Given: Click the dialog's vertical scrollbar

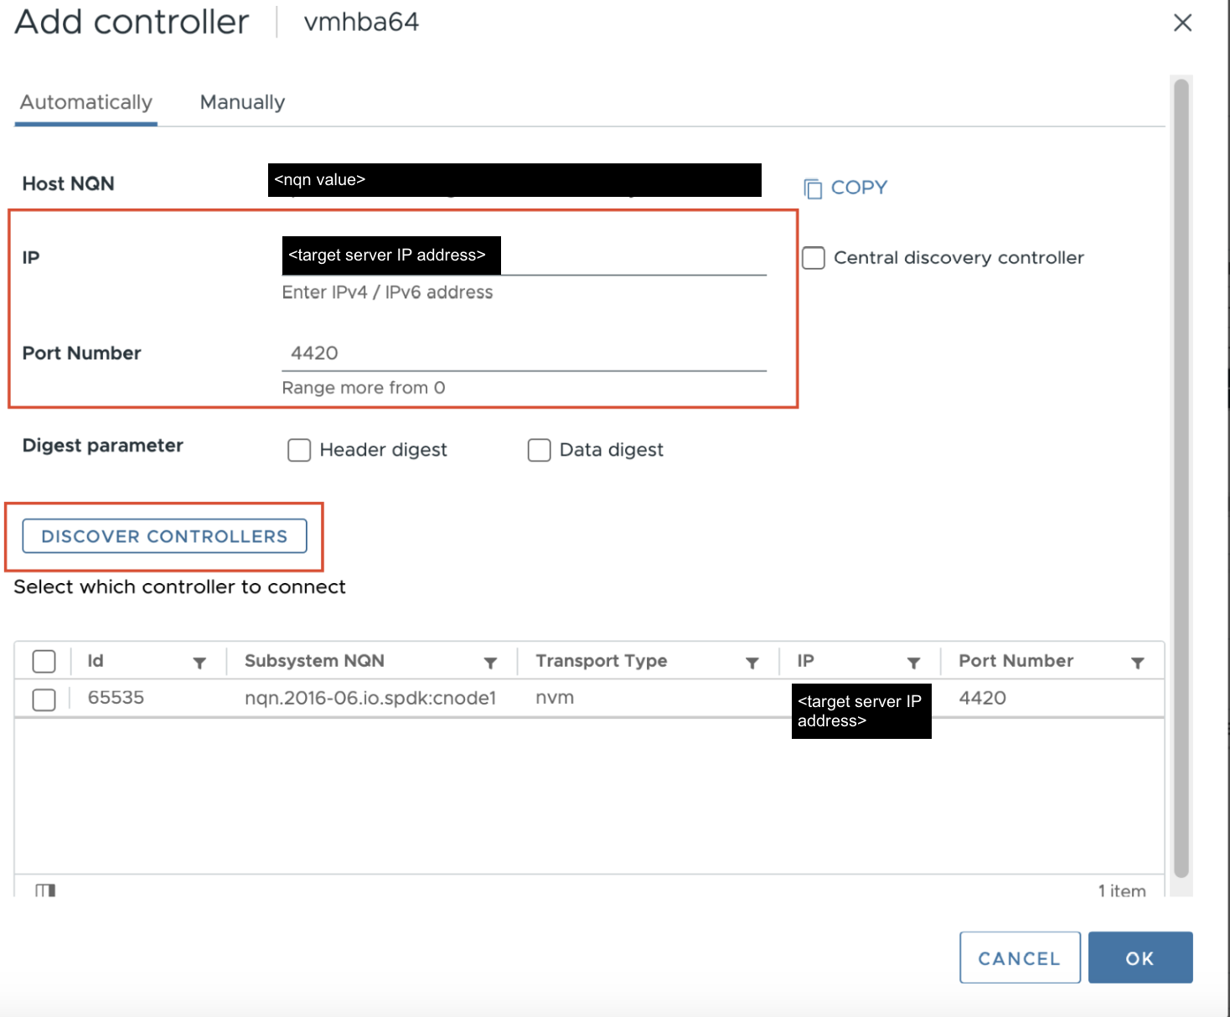Looking at the screenshot, I should (1181, 478).
